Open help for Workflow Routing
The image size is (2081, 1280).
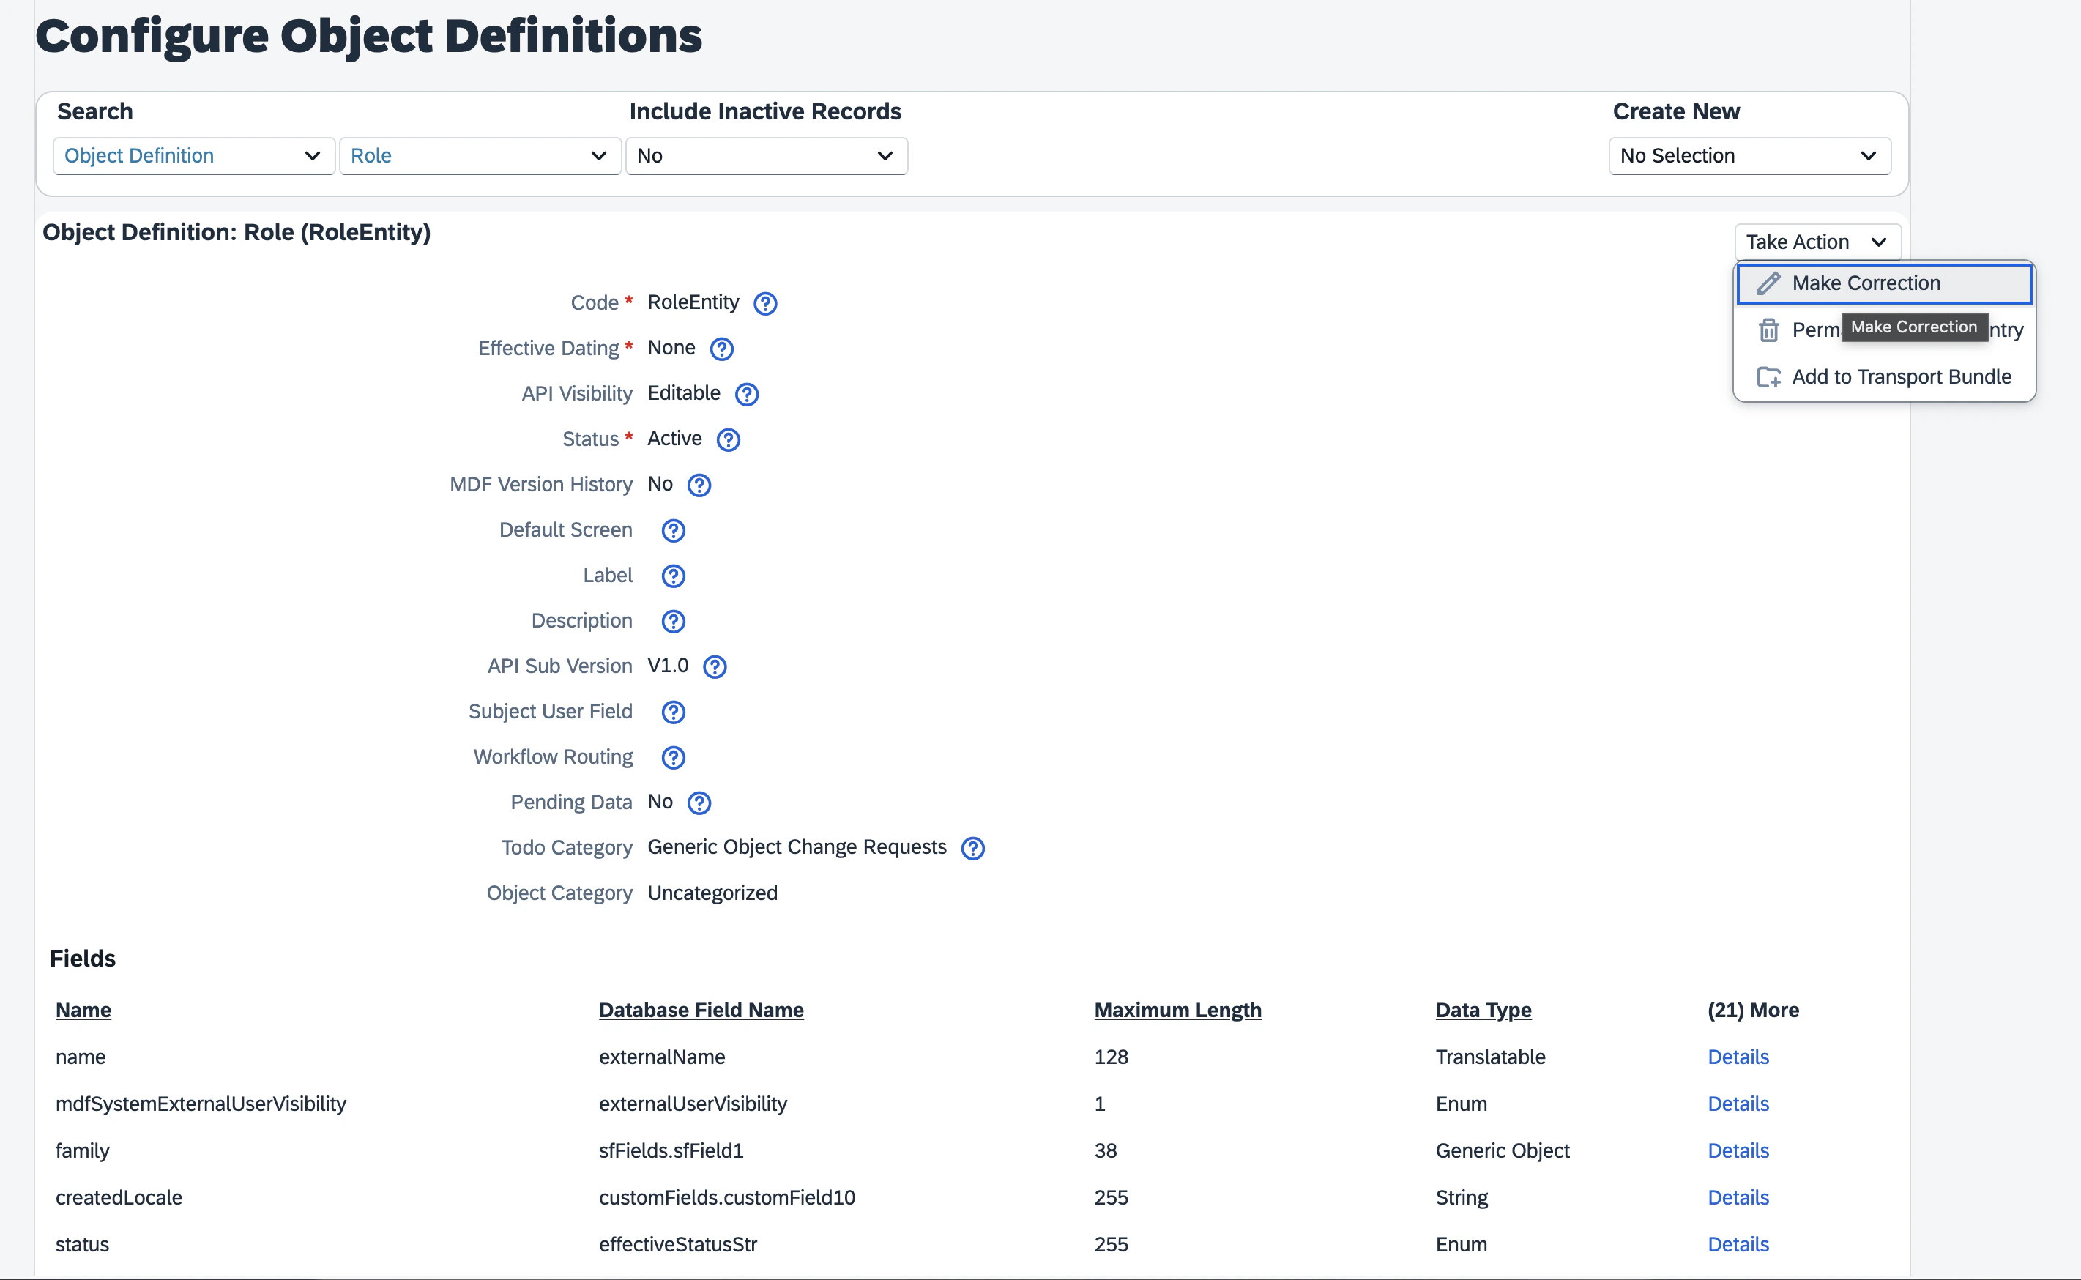[x=673, y=758]
